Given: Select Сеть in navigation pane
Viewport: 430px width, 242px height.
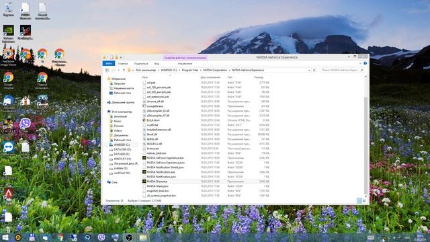Looking at the screenshot, I should [x=114, y=182].
